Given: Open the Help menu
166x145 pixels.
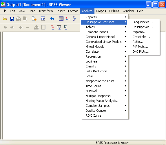Looking at the screenshot, I should point(140,11).
